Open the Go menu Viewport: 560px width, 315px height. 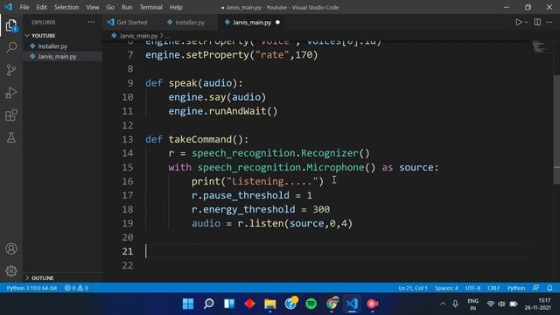tap(110, 7)
